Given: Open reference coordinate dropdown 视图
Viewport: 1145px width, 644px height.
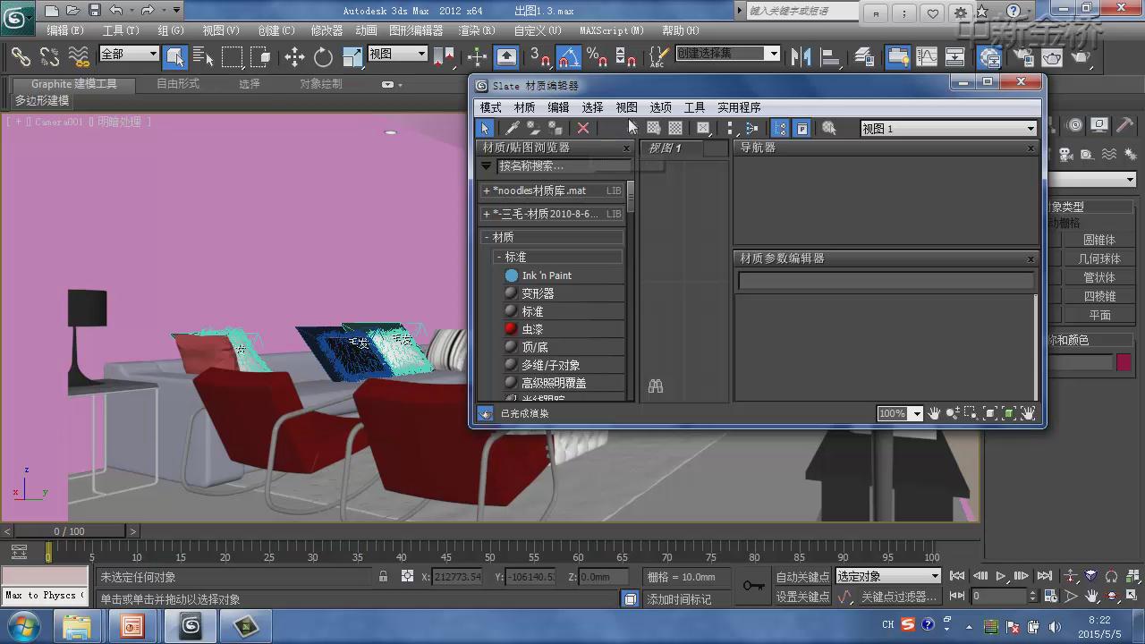Looking at the screenshot, I should [398, 54].
